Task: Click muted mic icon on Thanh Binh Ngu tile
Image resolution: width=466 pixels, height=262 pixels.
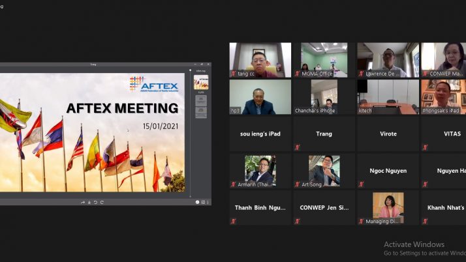Action: tap(234, 221)
